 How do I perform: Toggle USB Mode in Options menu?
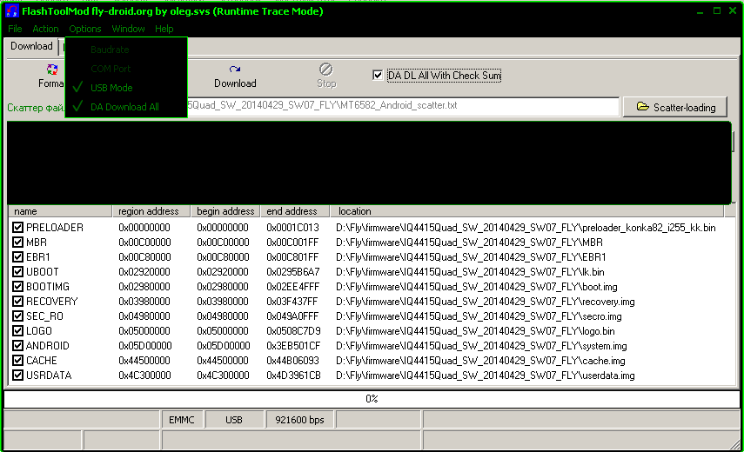126,88
